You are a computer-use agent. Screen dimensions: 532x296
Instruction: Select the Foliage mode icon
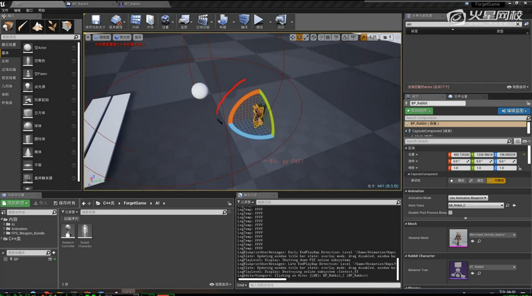pos(52,26)
